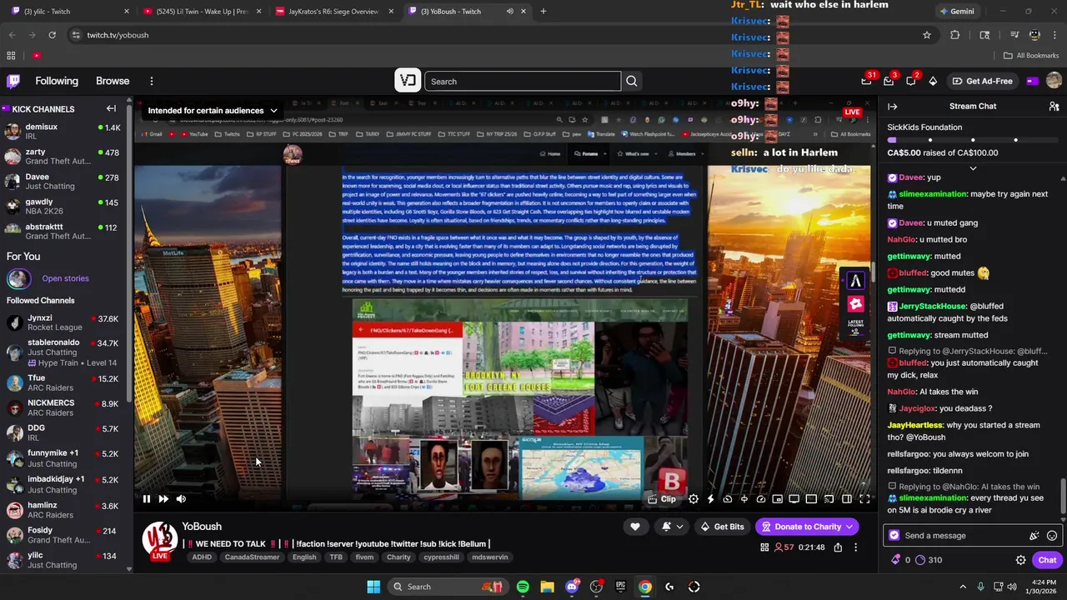Viewport: 1067px width, 600px height.
Task: Open a new browser tab
Action: (544, 12)
